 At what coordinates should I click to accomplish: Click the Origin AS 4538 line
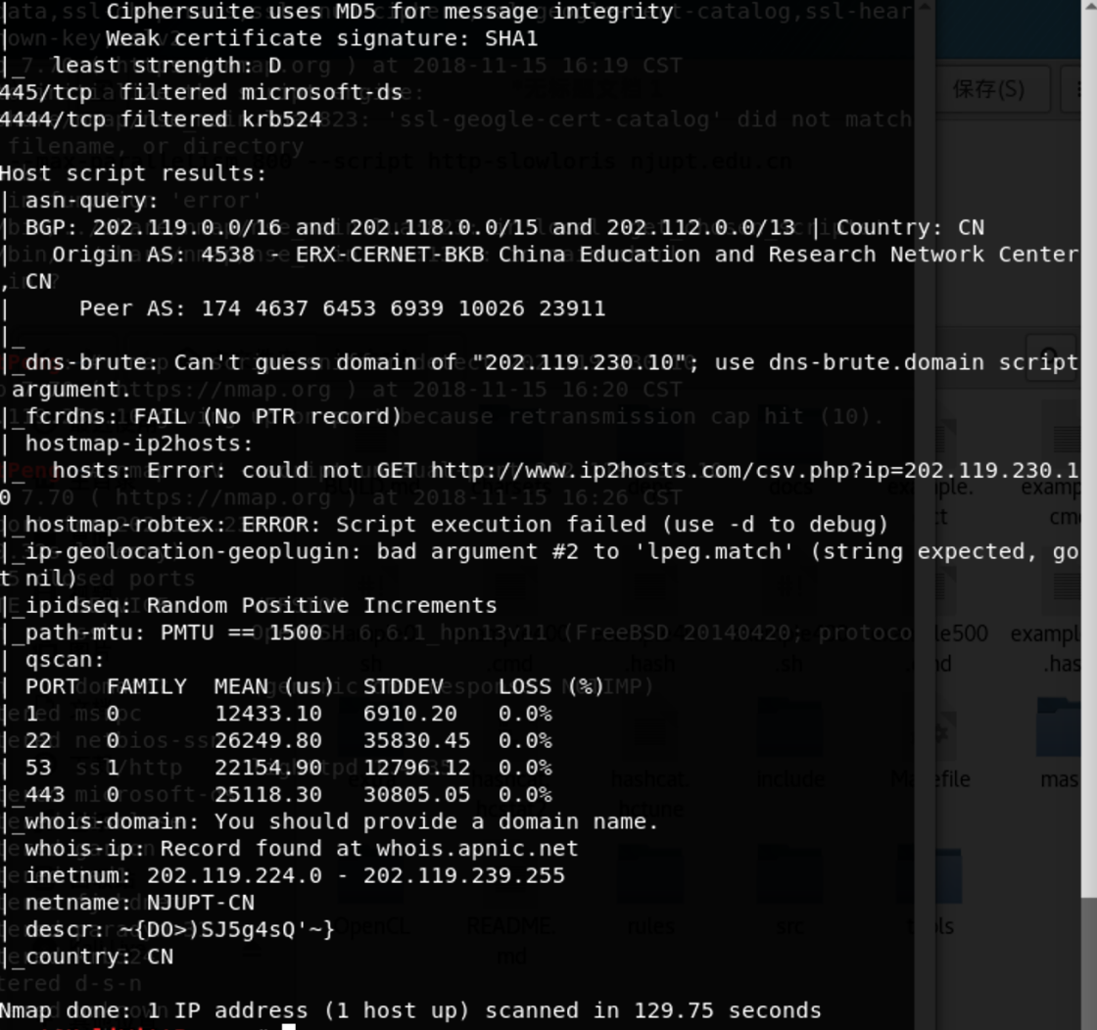[x=564, y=255]
